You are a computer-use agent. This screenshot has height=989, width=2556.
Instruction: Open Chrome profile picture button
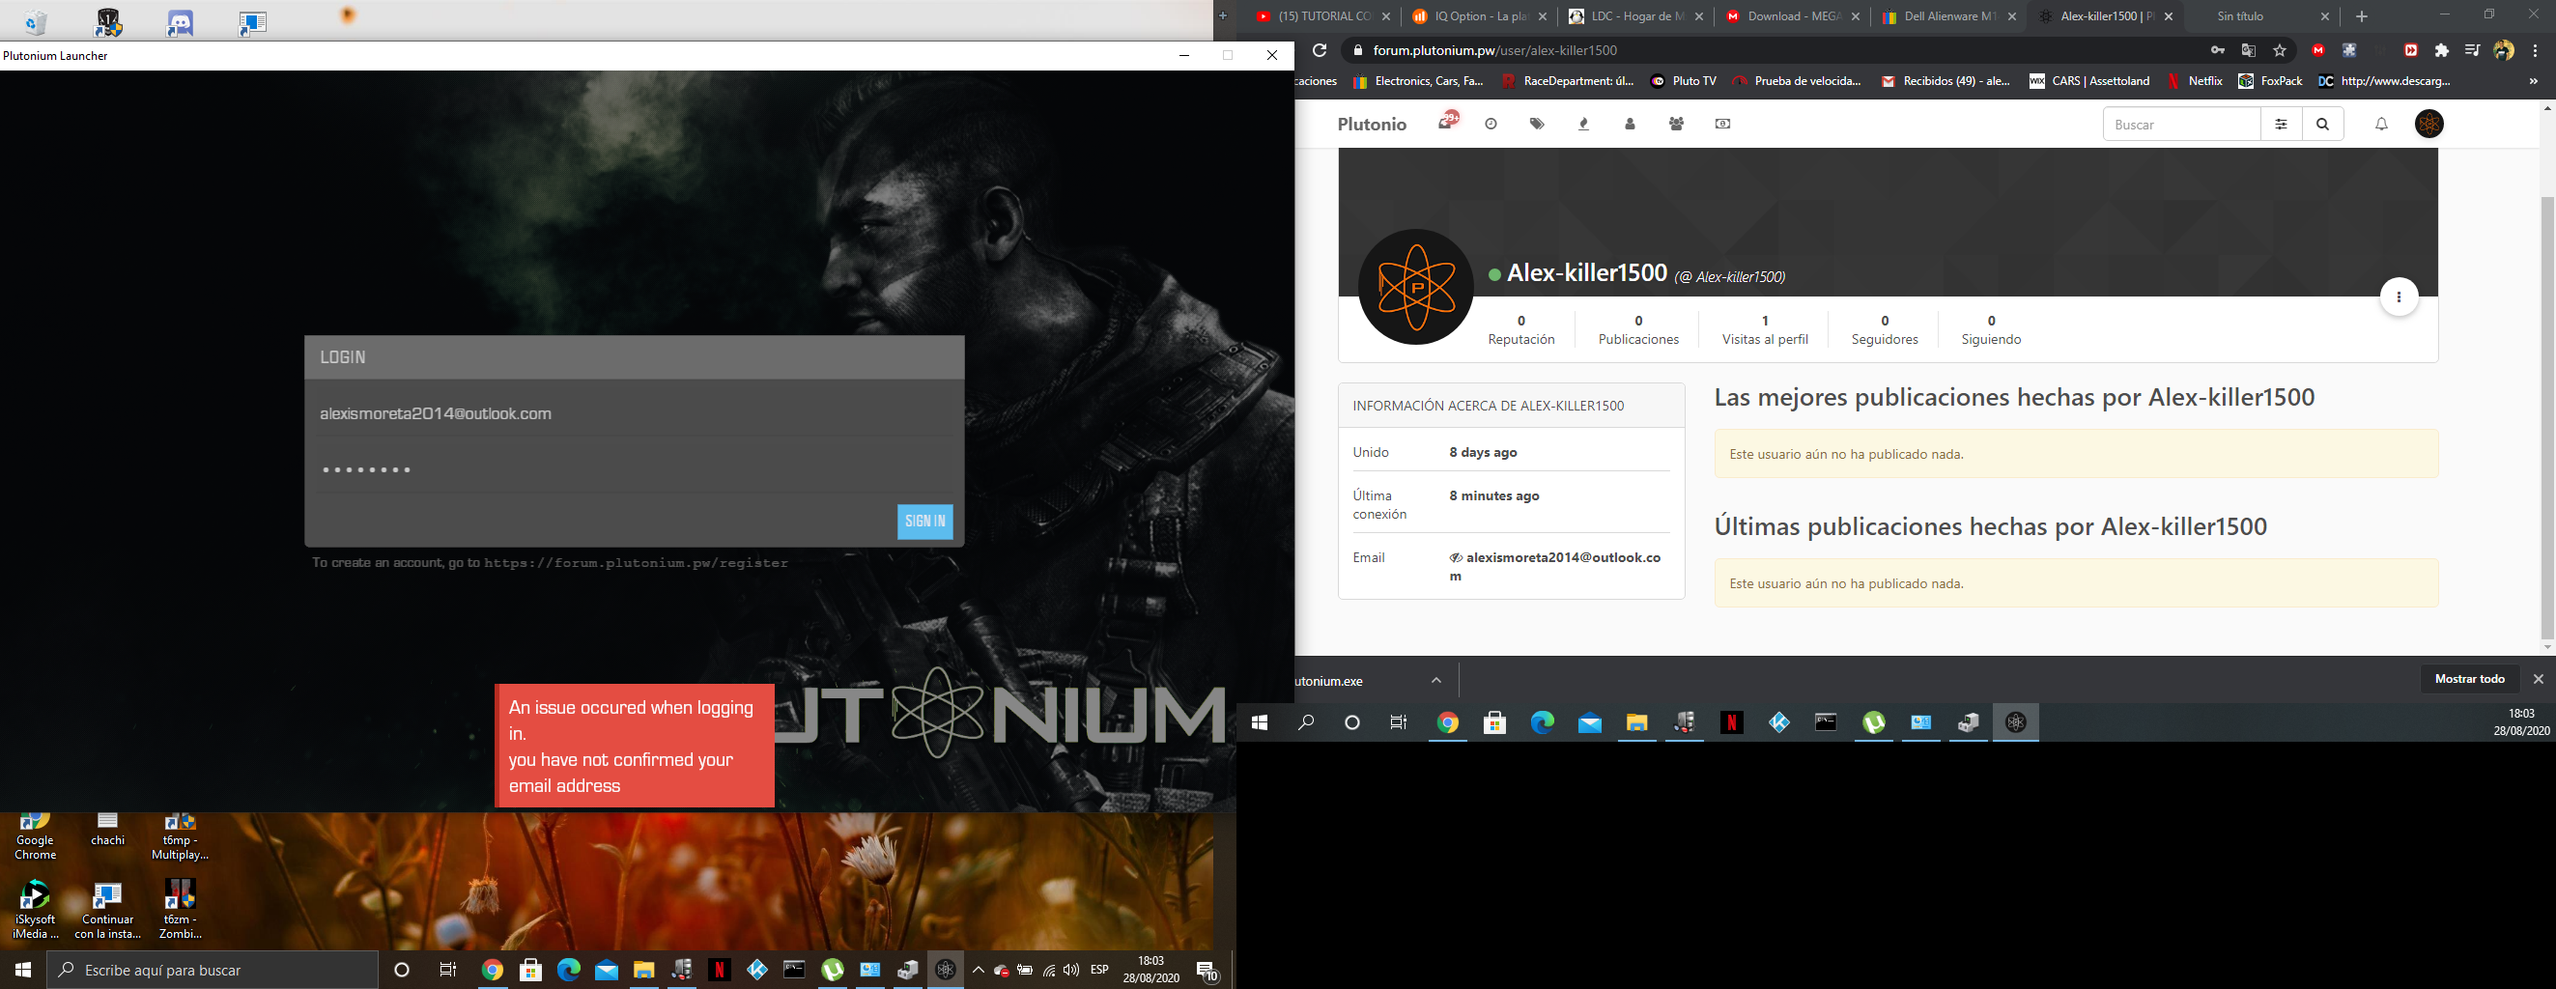click(x=2504, y=50)
